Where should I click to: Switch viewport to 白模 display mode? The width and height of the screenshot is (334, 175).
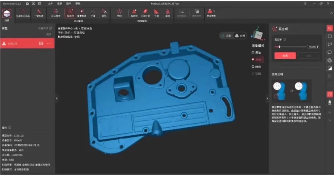point(240,35)
